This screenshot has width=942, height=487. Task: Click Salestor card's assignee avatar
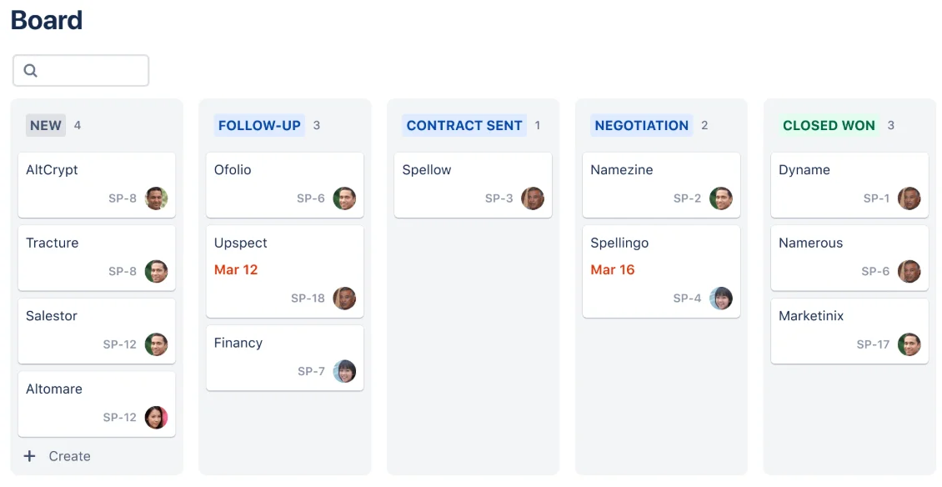point(157,344)
